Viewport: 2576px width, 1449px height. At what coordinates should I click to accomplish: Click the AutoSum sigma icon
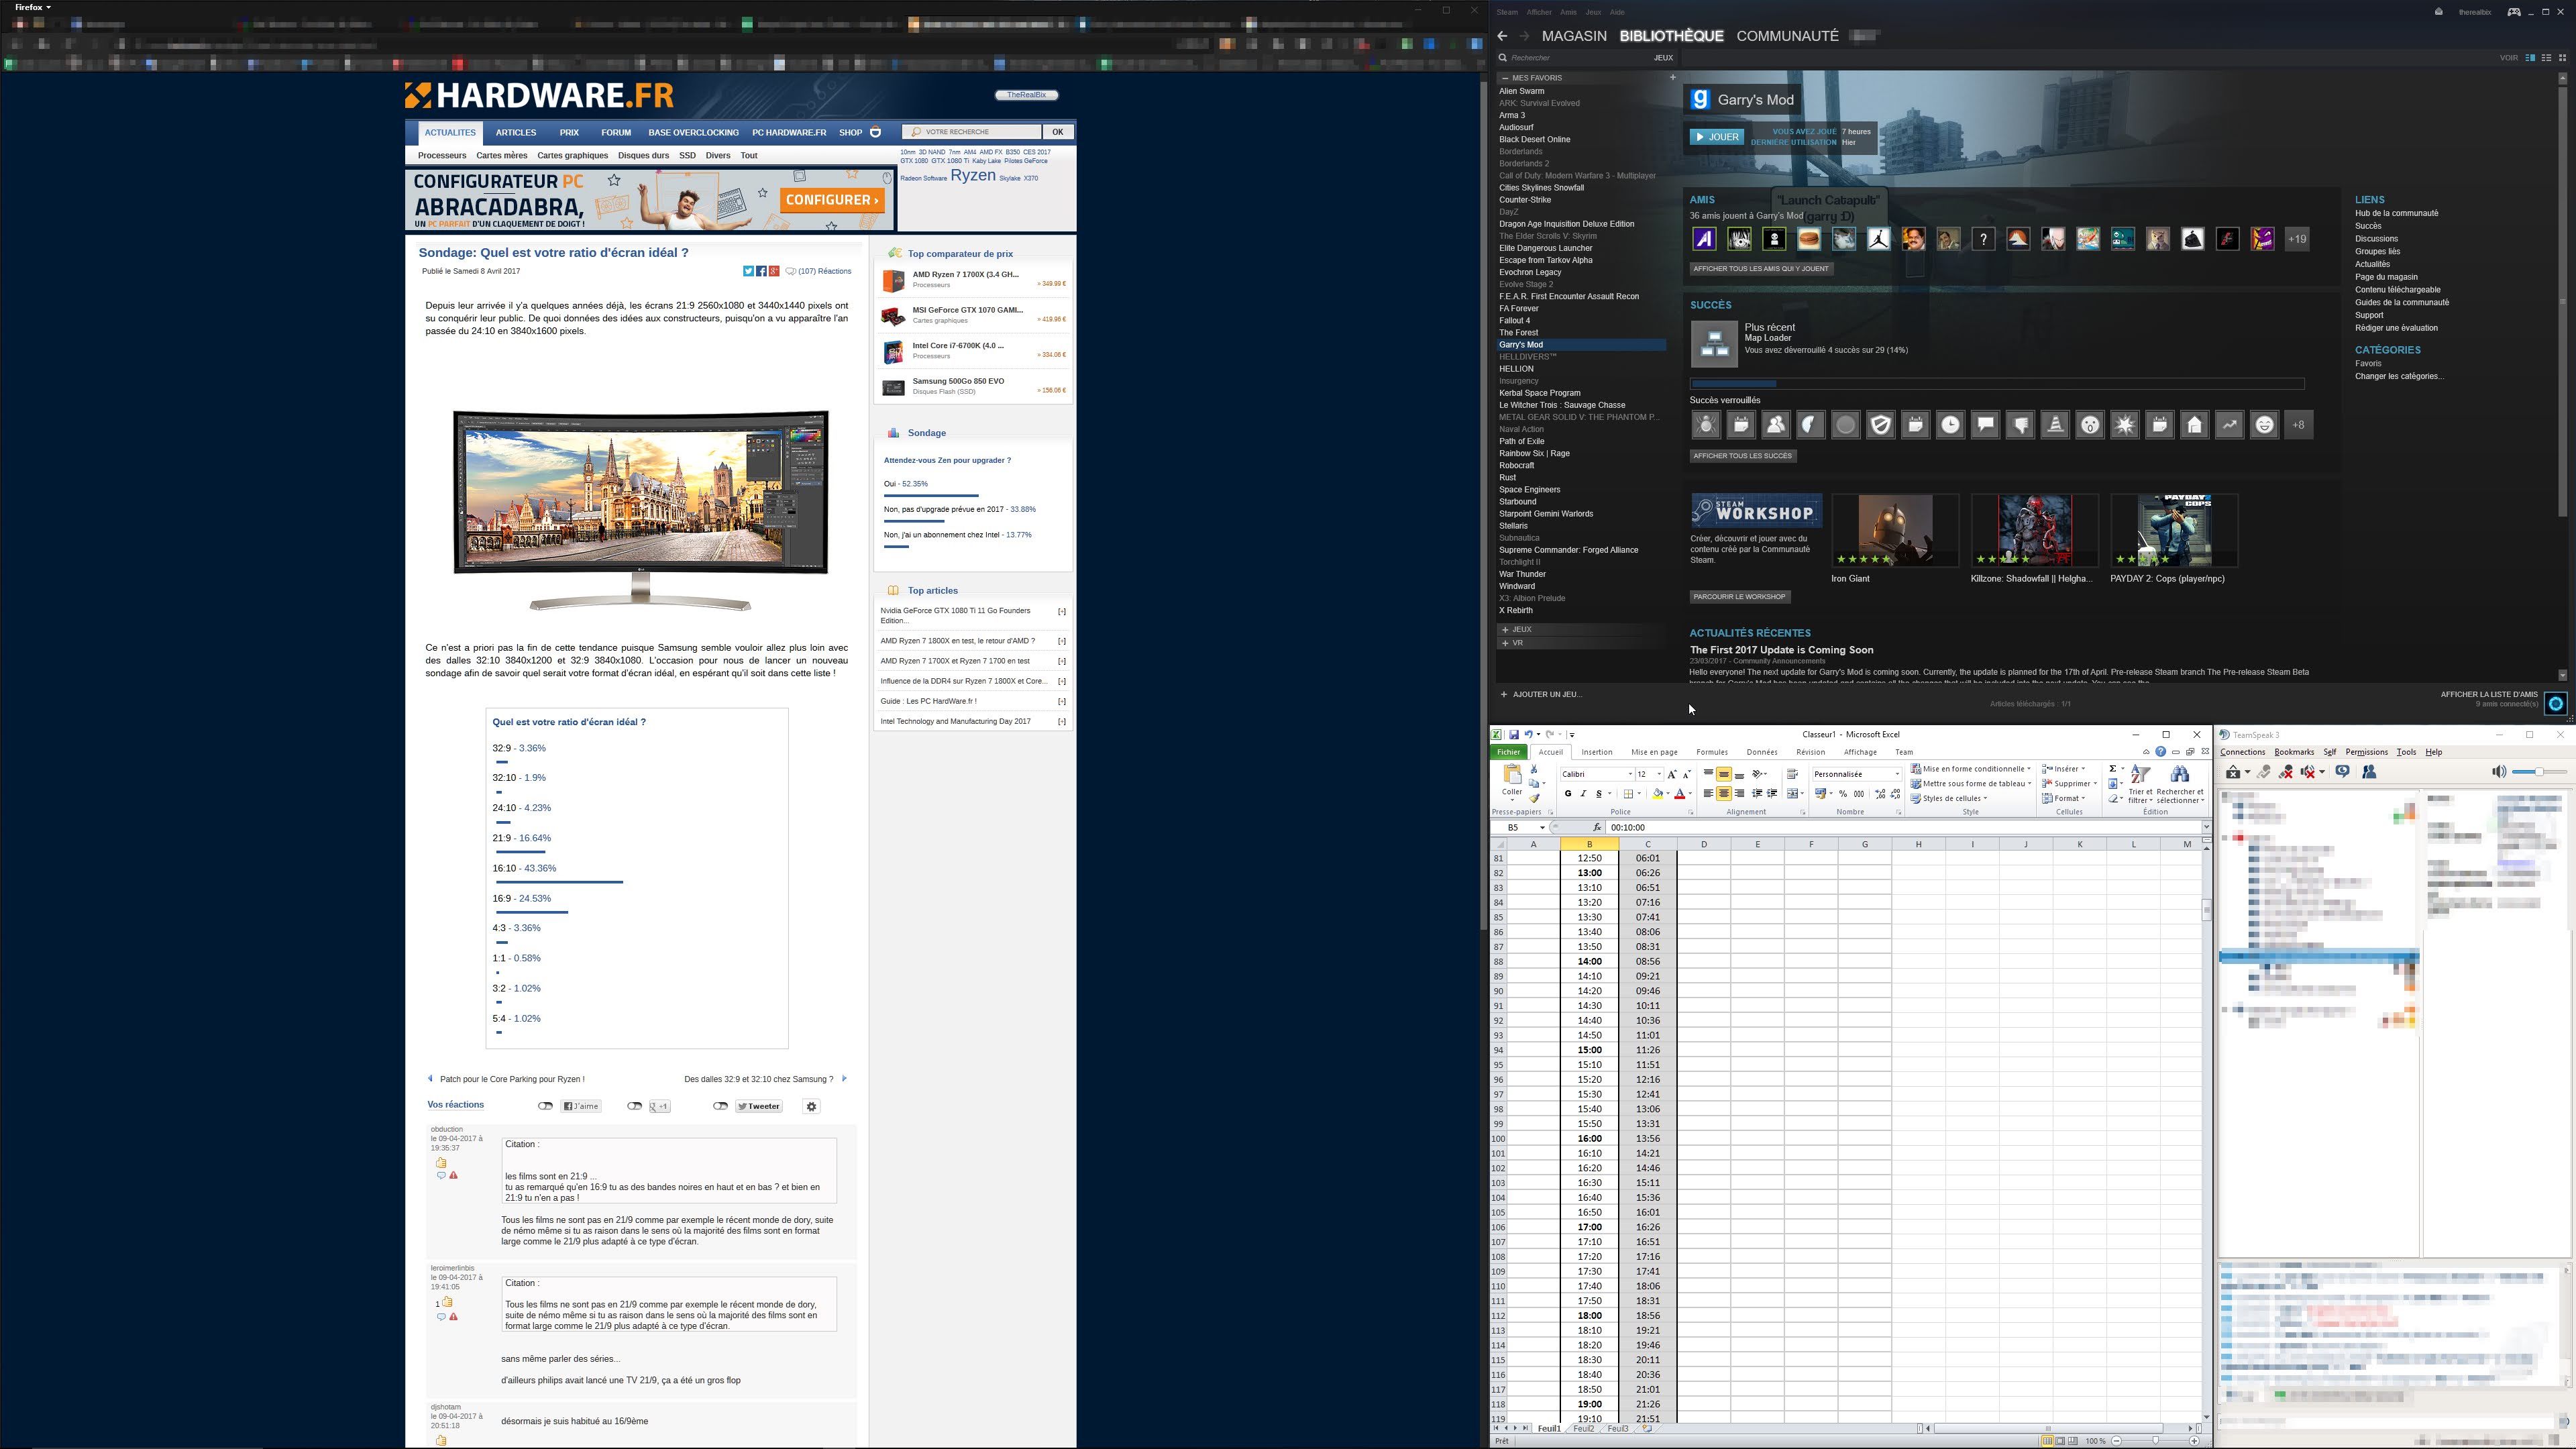[2112, 769]
